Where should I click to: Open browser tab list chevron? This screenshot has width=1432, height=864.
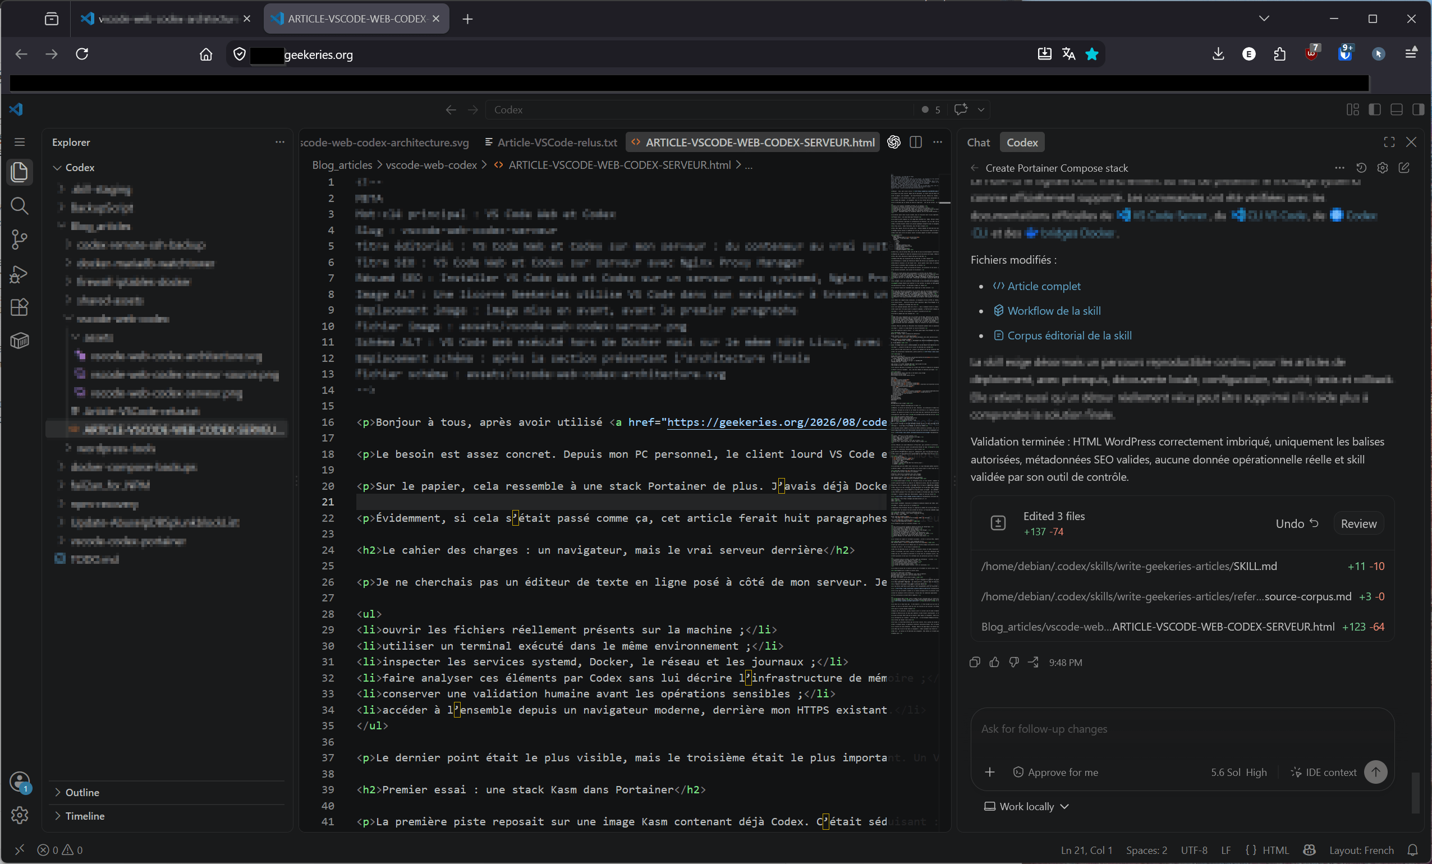click(x=1264, y=19)
